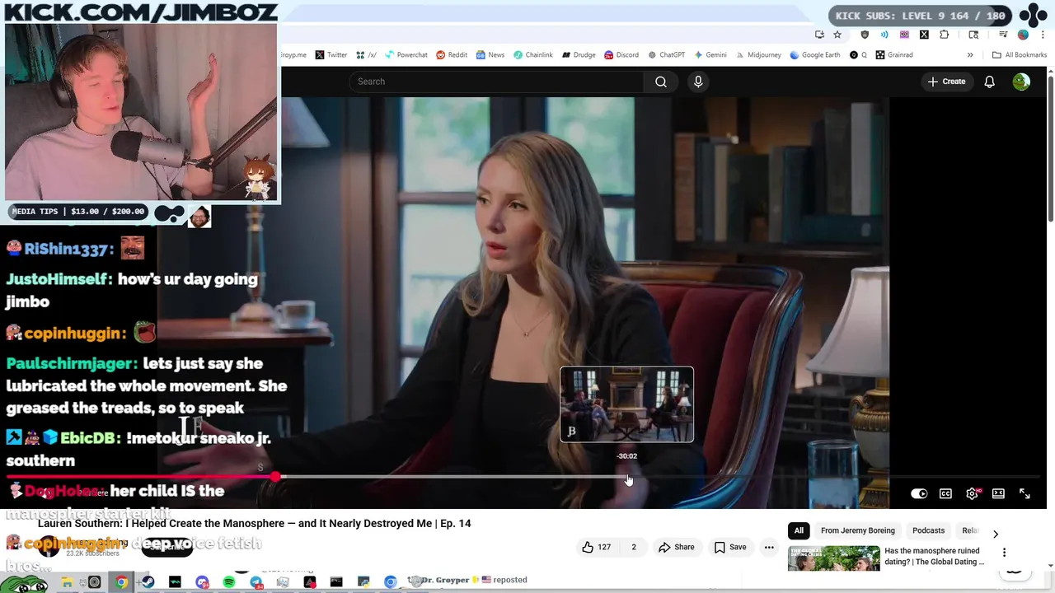
Task: Open the Reddit bookmark
Action: (452, 55)
